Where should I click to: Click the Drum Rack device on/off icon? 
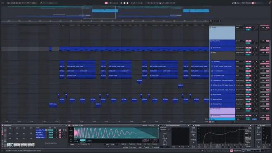click(x=2, y=125)
